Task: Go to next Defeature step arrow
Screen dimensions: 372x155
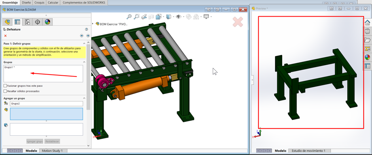Action: point(88,36)
